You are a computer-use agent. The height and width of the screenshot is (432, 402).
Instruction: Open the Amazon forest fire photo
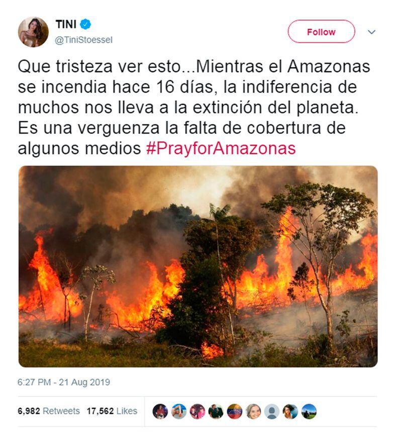tap(198, 266)
